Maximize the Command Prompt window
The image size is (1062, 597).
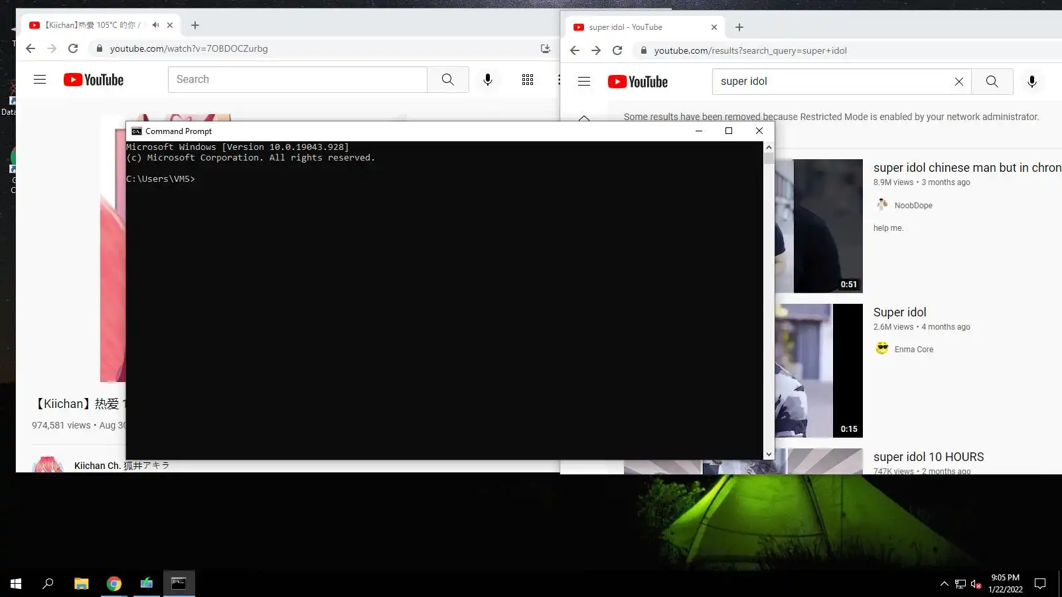pos(729,131)
